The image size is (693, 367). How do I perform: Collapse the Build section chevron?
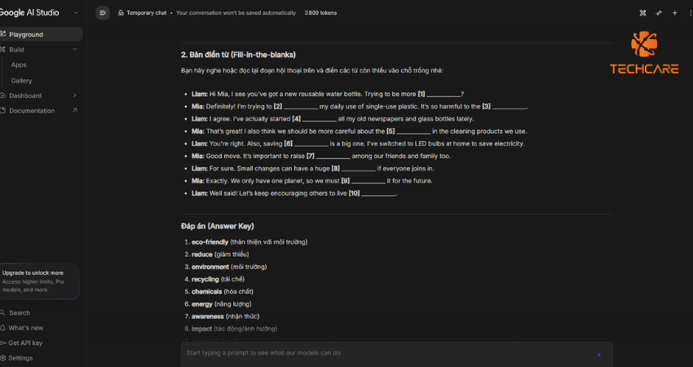click(75, 49)
